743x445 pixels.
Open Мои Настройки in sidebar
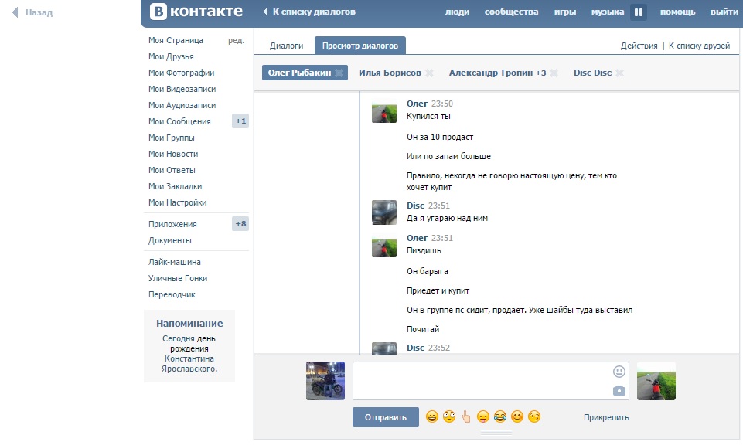click(178, 202)
